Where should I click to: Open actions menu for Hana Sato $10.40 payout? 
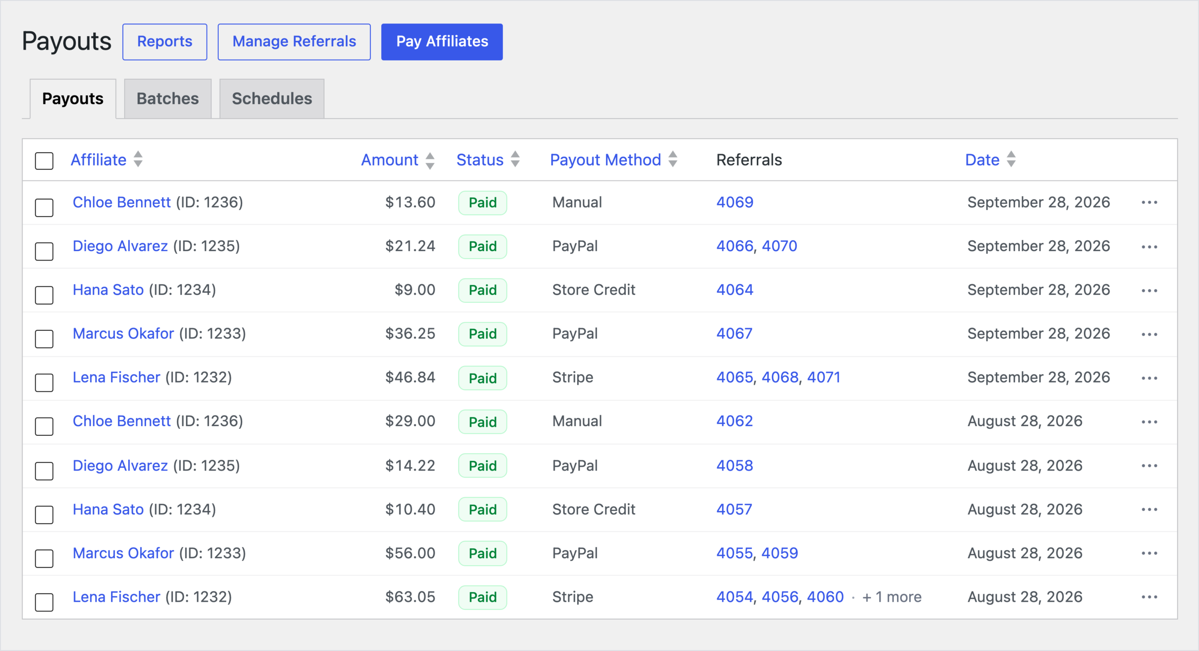(x=1149, y=509)
